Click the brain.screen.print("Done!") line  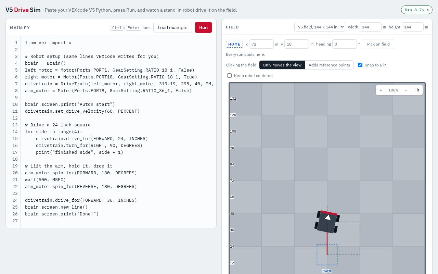coord(62,214)
